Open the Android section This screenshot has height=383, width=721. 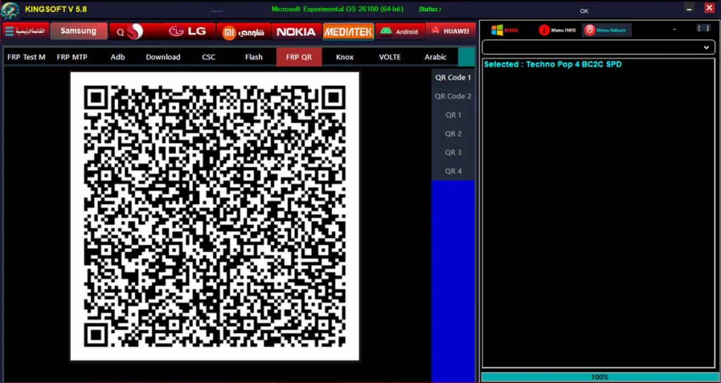pos(400,32)
